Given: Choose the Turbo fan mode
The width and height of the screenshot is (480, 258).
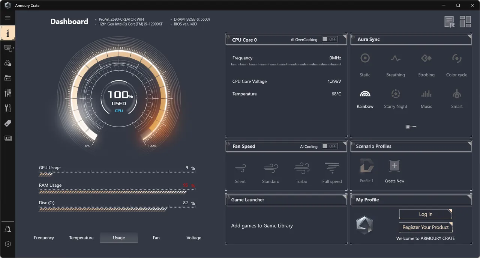Looking at the screenshot, I should [301, 173].
